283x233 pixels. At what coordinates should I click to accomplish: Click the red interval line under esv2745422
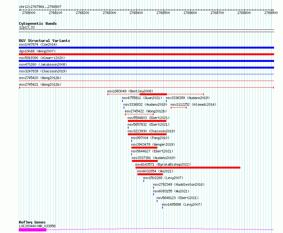[x=139, y=114]
